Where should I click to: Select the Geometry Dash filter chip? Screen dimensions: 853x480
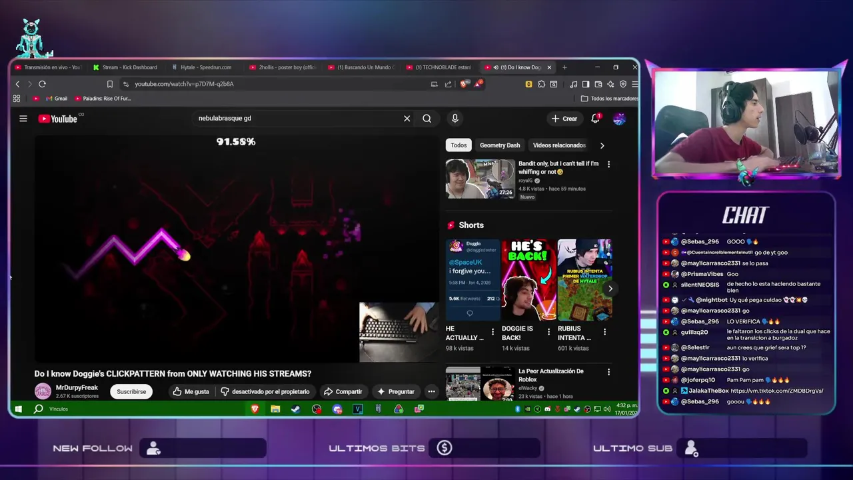point(500,145)
